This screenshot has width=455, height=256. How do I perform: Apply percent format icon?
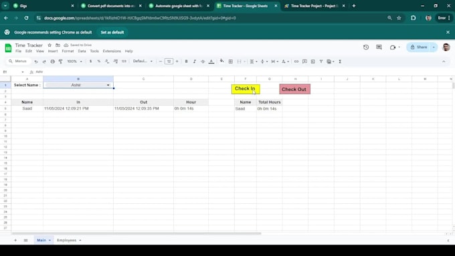[98, 61]
